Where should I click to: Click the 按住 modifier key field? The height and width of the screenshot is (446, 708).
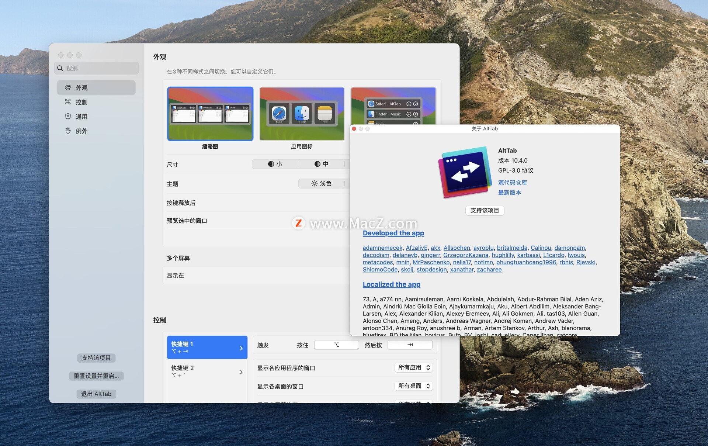coord(336,345)
